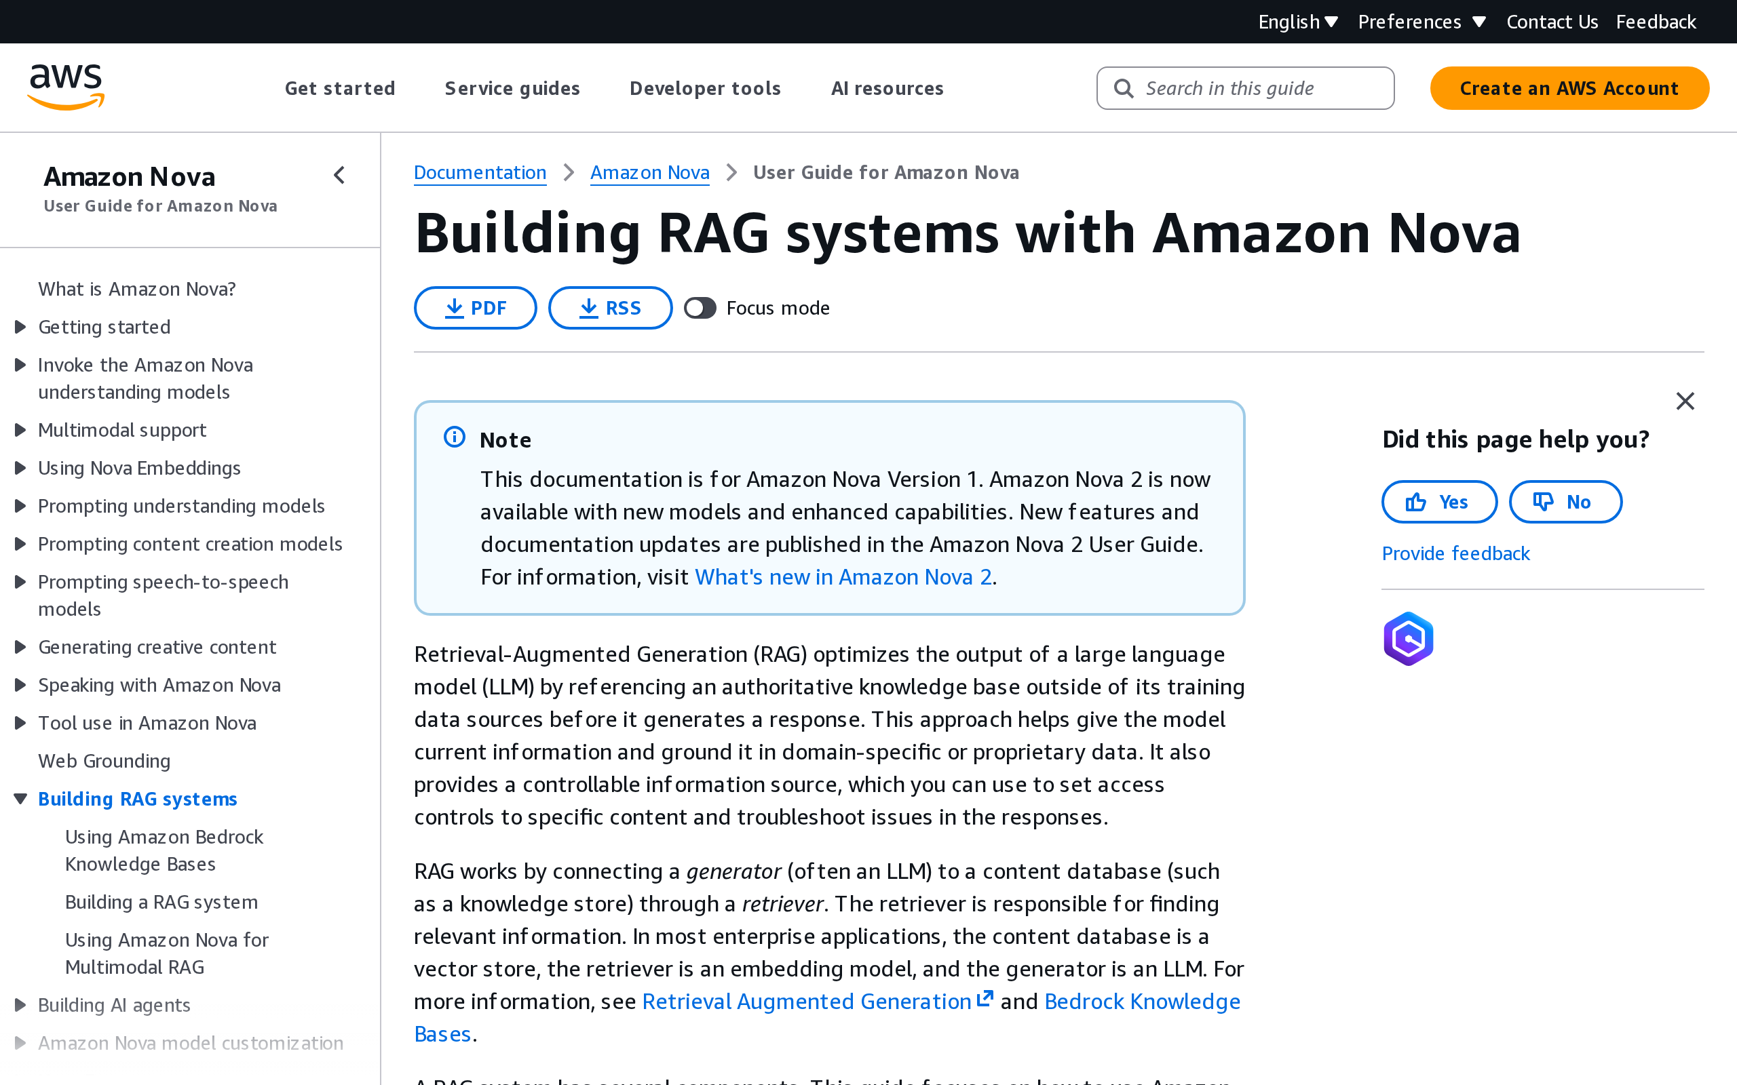The width and height of the screenshot is (1737, 1085).
Task: Expand Generating creative content section
Action: tap(21, 647)
